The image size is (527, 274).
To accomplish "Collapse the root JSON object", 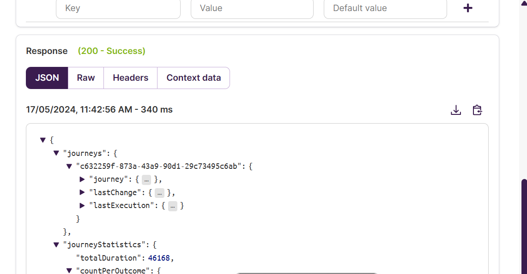I will point(43,140).
